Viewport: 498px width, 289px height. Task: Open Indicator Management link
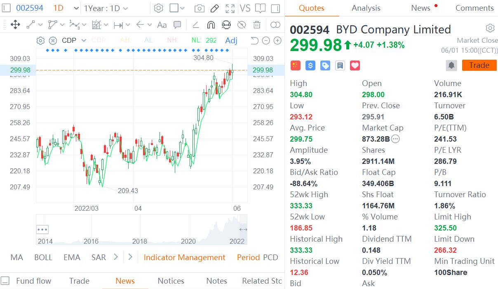point(185,257)
